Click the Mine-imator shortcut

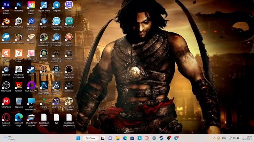tap(19, 39)
